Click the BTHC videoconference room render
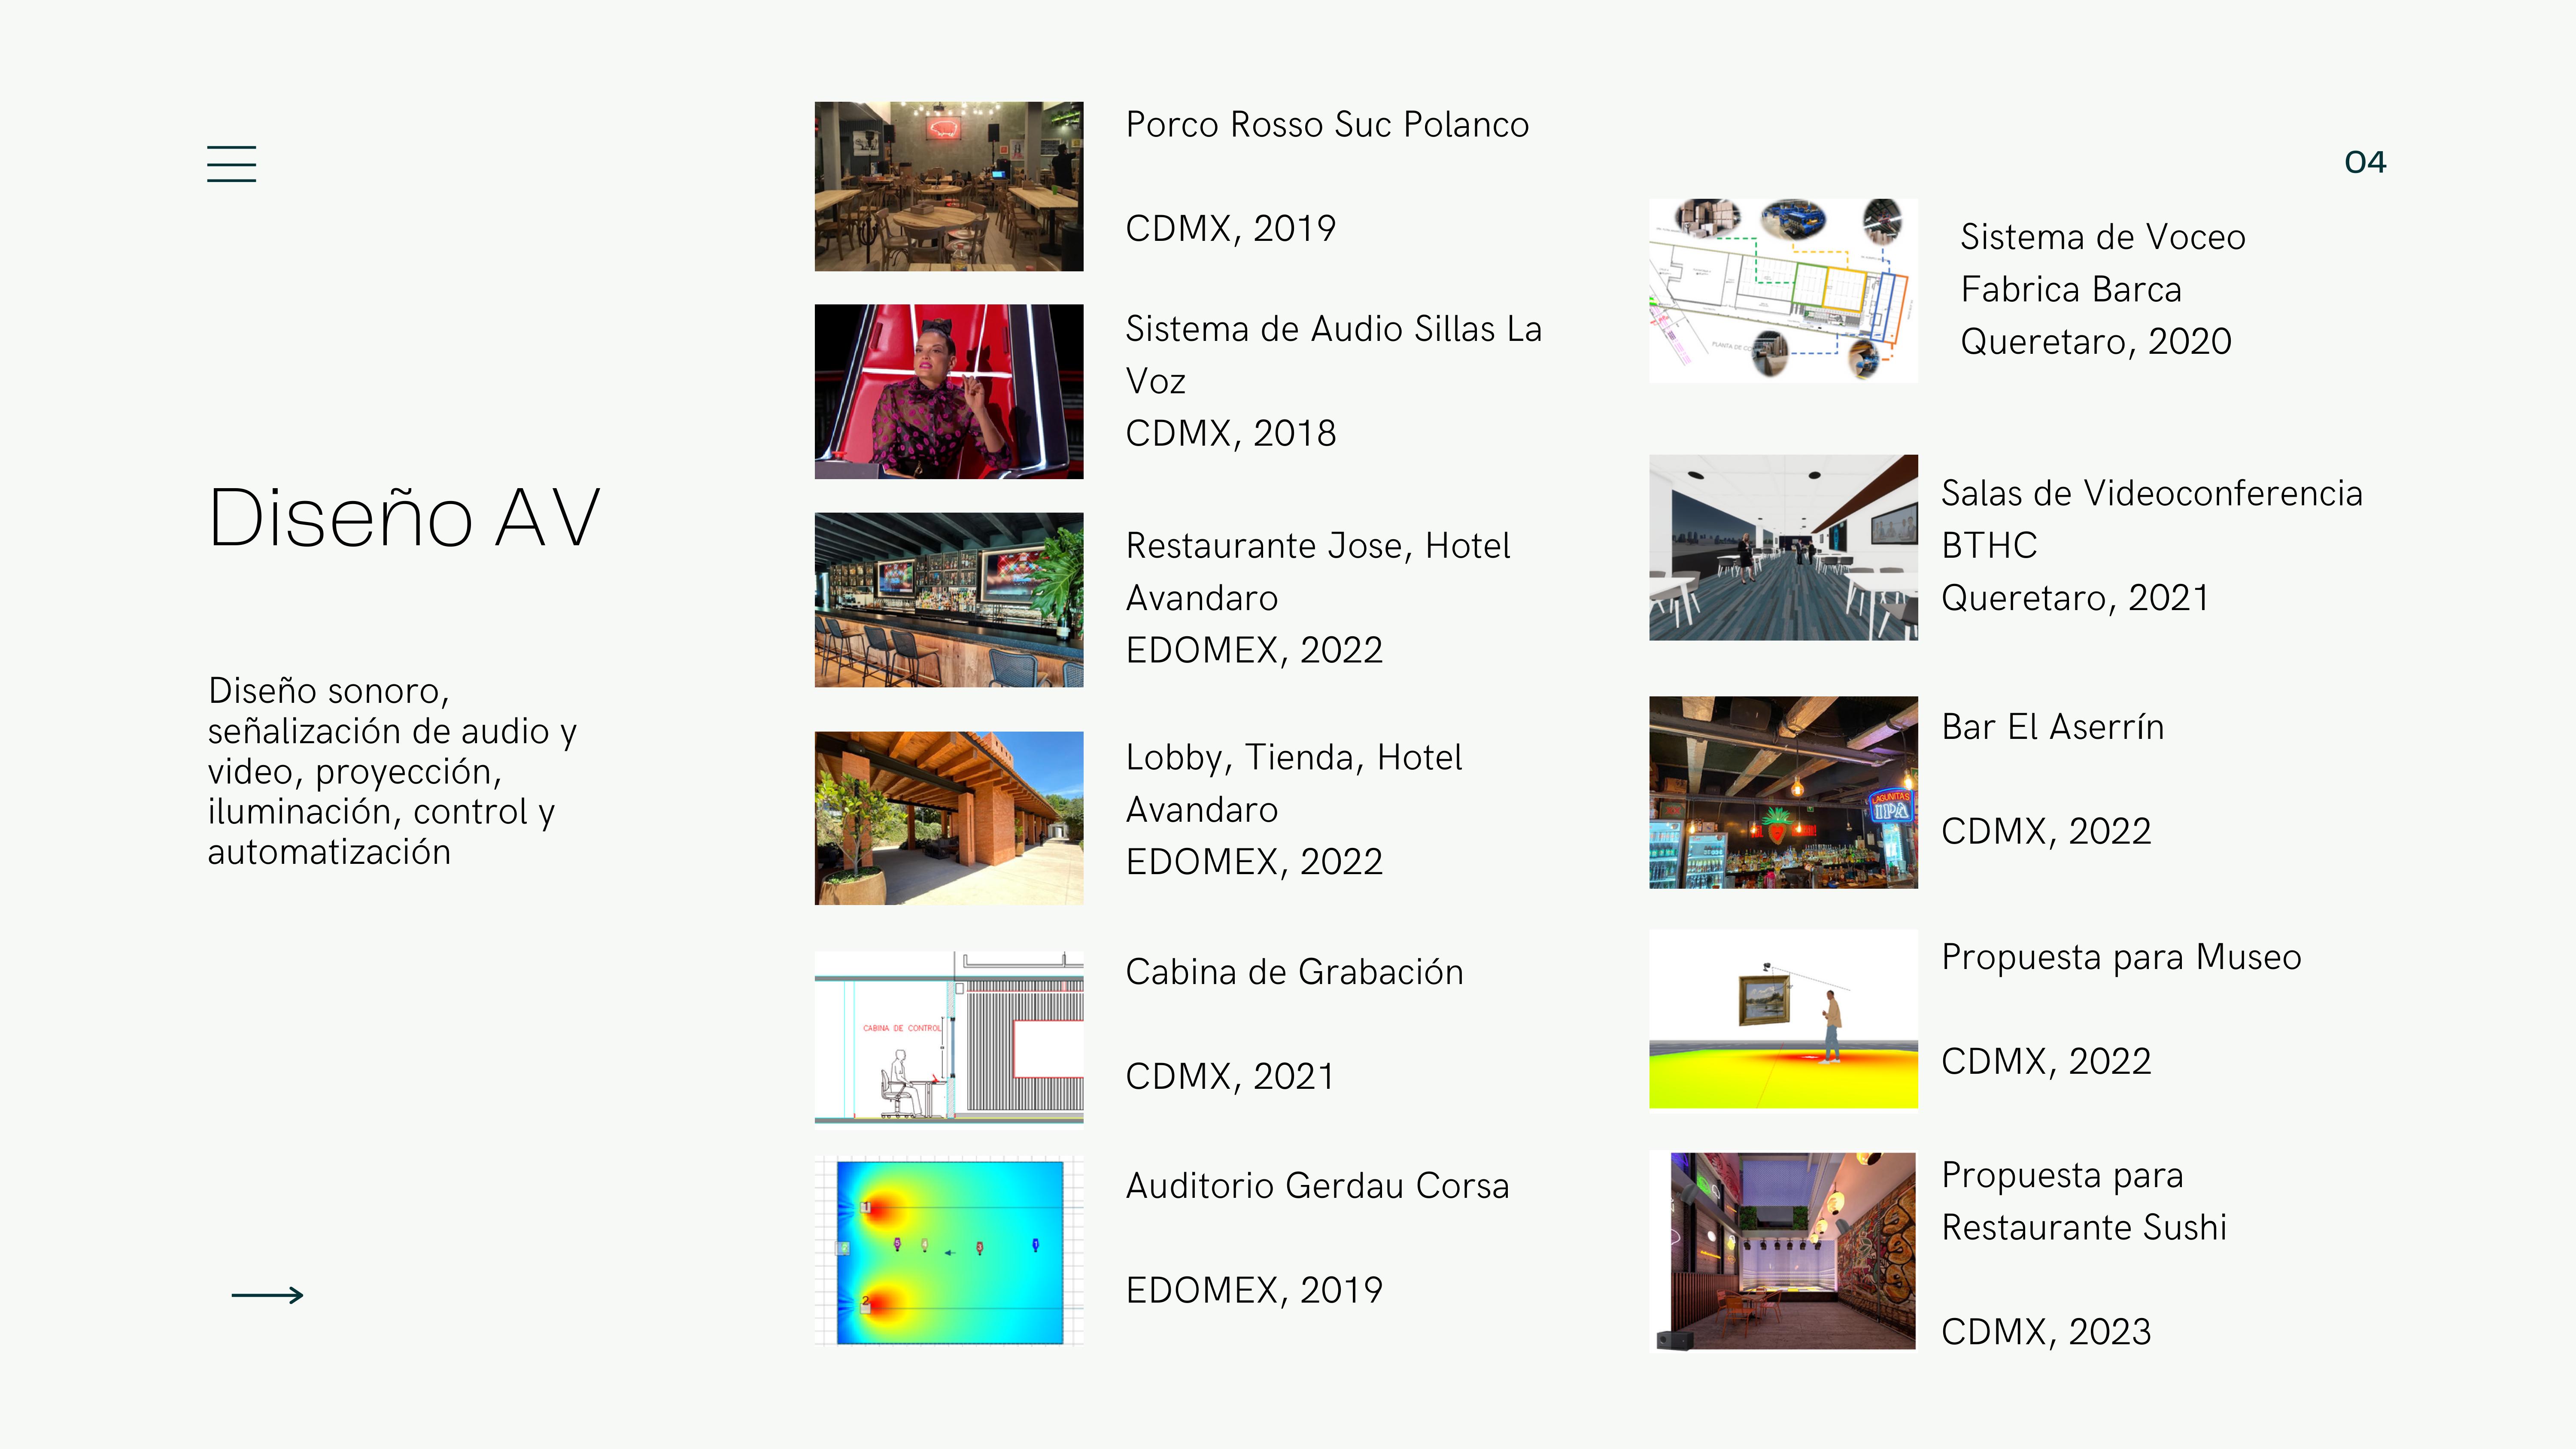 [1782, 547]
